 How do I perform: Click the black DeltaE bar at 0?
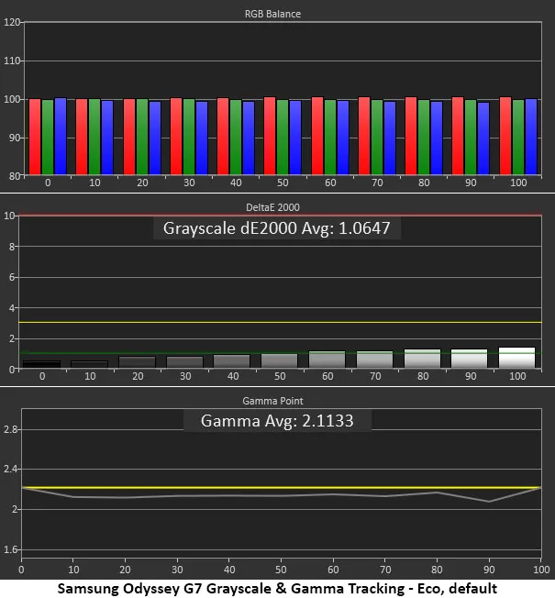41,364
